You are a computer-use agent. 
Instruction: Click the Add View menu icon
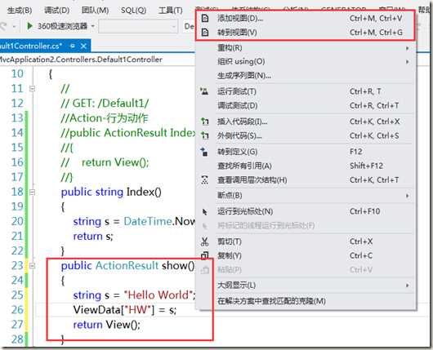[205, 19]
